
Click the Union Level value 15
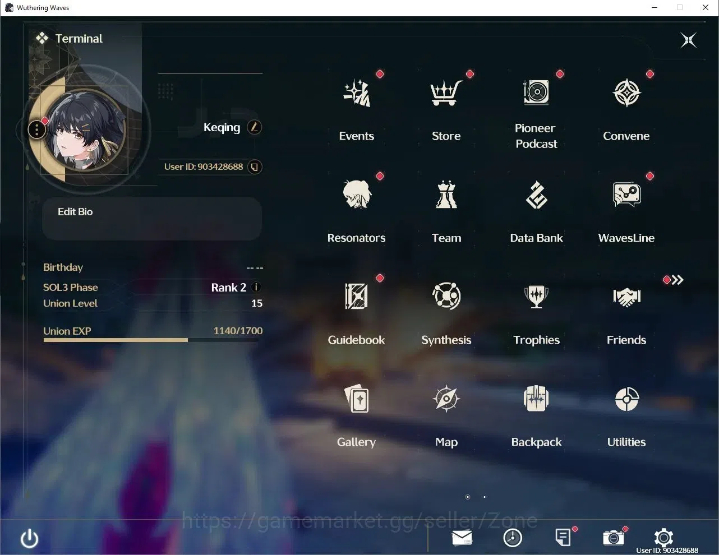pyautogui.click(x=257, y=303)
